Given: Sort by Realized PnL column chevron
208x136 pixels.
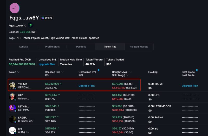Looking at the screenshot, I should point(62,72).
